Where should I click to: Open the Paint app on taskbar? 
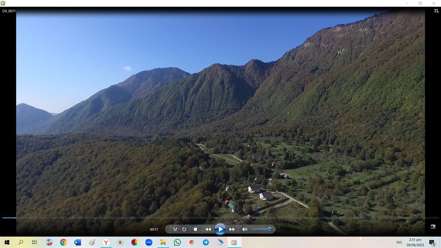coord(92,242)
